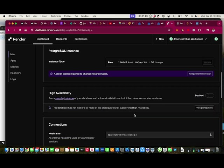
Task: Click the New button in Render header
Action: coord(160,39)
